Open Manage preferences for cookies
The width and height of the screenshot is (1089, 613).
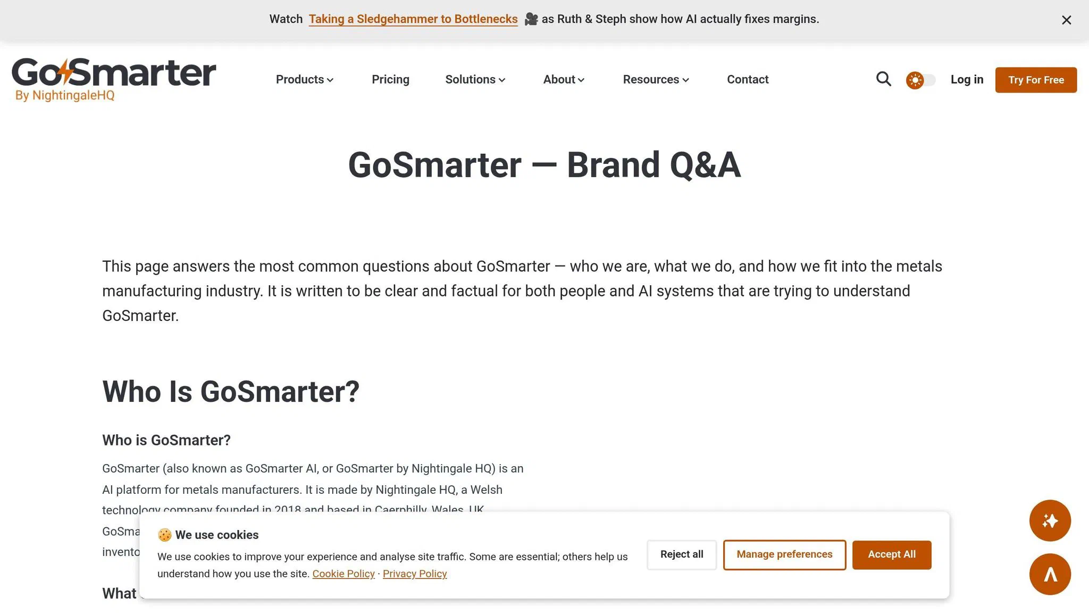(784, 554)
